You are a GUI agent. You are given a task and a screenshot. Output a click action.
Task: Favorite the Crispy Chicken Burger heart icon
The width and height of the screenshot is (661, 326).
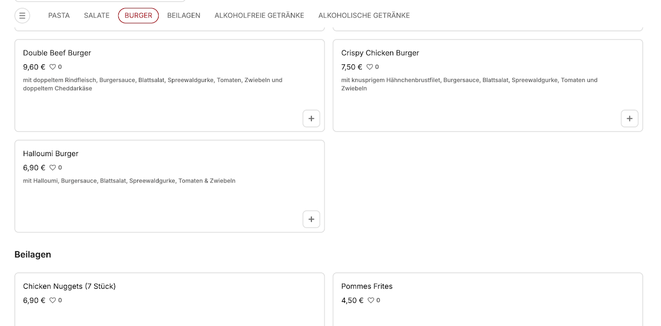tap(370, 67)
